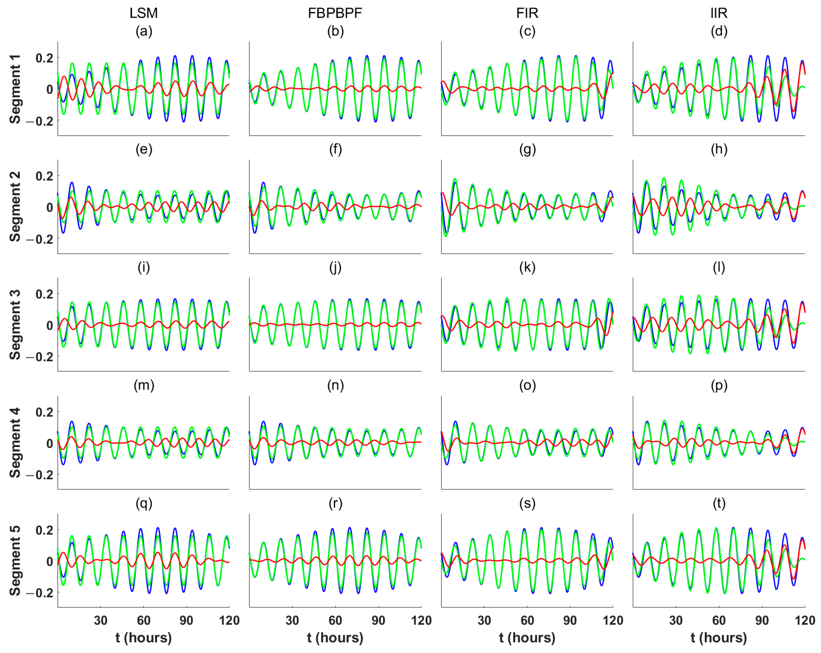
Task: Click the Segment 3 row label
Action: click(15, 325)
